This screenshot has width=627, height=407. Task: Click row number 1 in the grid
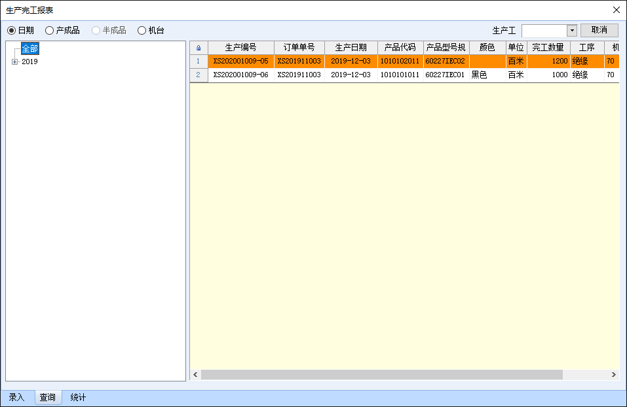[x=199, y=60]
